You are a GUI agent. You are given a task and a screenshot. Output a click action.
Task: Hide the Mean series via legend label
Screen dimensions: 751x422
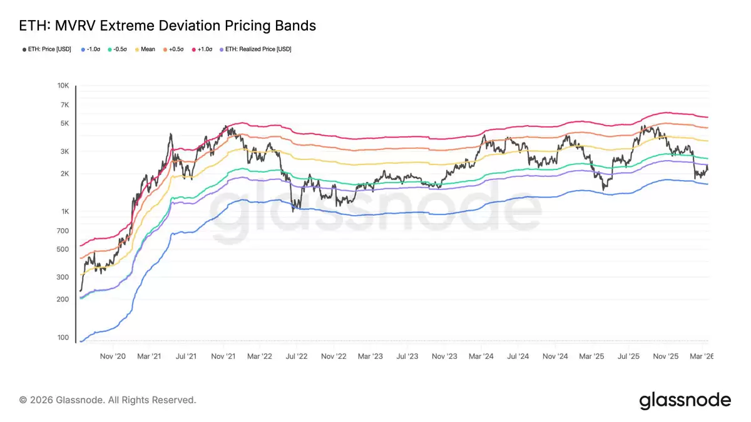pyautogui.click(x=148, y=49)
